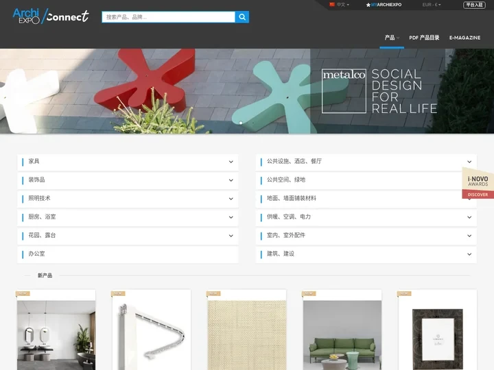Image resolution: width=494 pixels, height=370 pixels.
Task: Expand the 照明技术 category chevron
Action: click(x=231, y=199)
